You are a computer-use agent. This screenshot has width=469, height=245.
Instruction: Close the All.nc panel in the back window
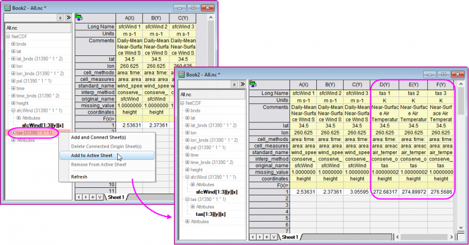click(x=60, y=18)
